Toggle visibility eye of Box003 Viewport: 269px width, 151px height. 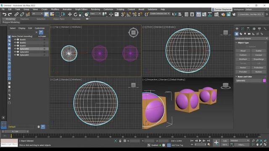[x=15, y=46]
